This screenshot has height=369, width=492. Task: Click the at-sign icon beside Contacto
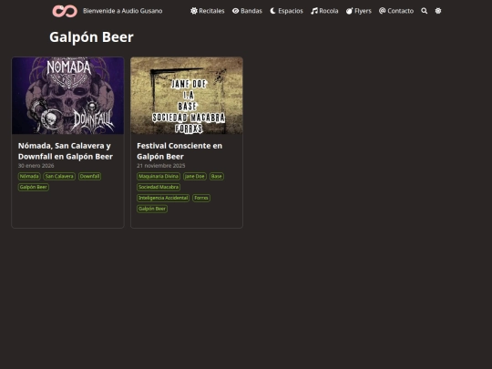click(382, 11)
